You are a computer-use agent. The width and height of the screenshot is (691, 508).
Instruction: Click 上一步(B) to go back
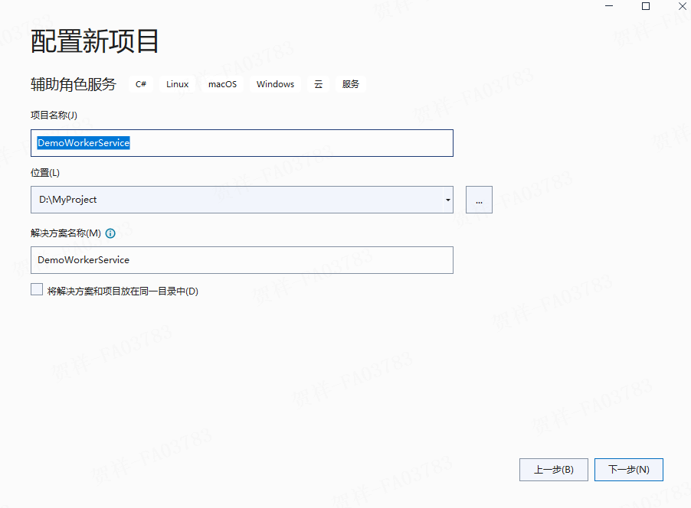[553, 470]
